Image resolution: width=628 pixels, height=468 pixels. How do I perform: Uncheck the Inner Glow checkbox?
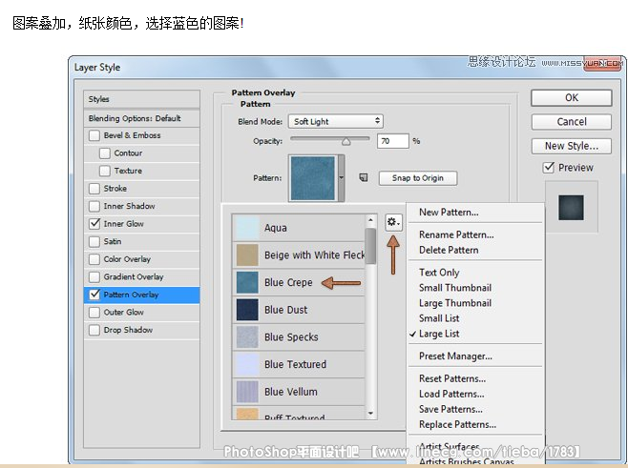[x=94, y=224]
